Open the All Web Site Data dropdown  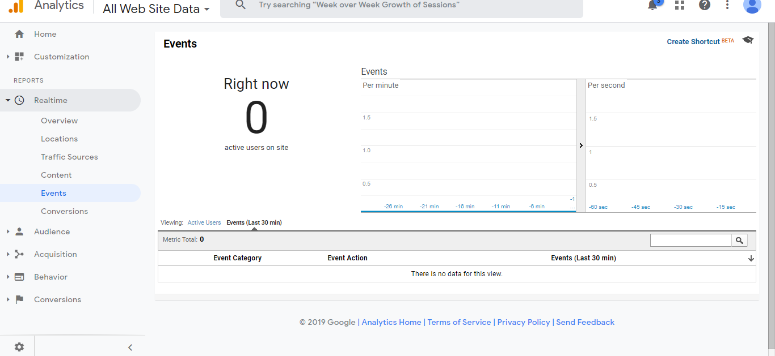click(x=156, y=9)
